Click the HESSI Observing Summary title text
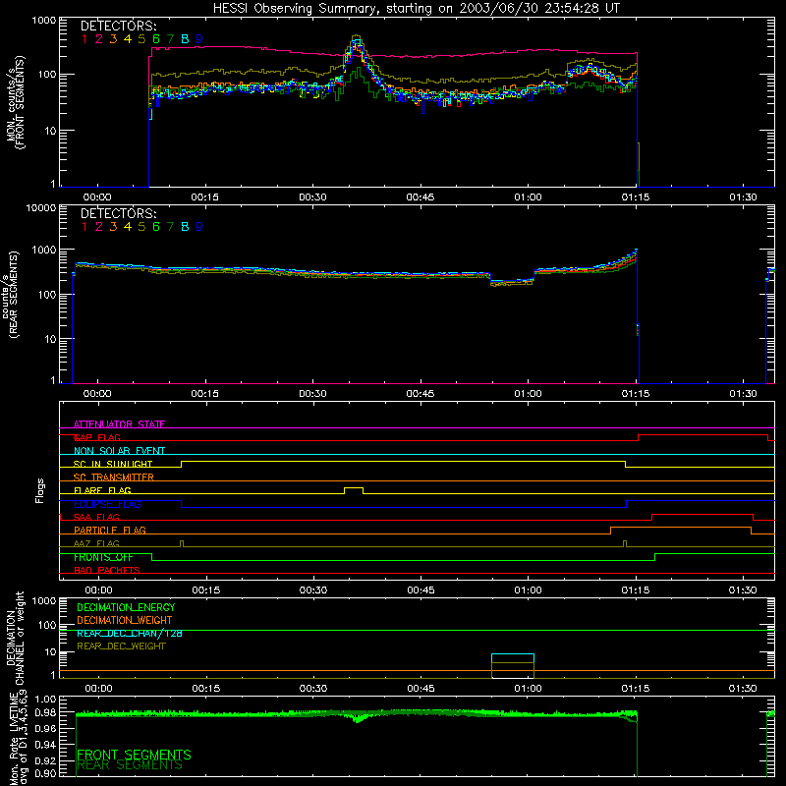786x786 pixels. click(416, 9)
